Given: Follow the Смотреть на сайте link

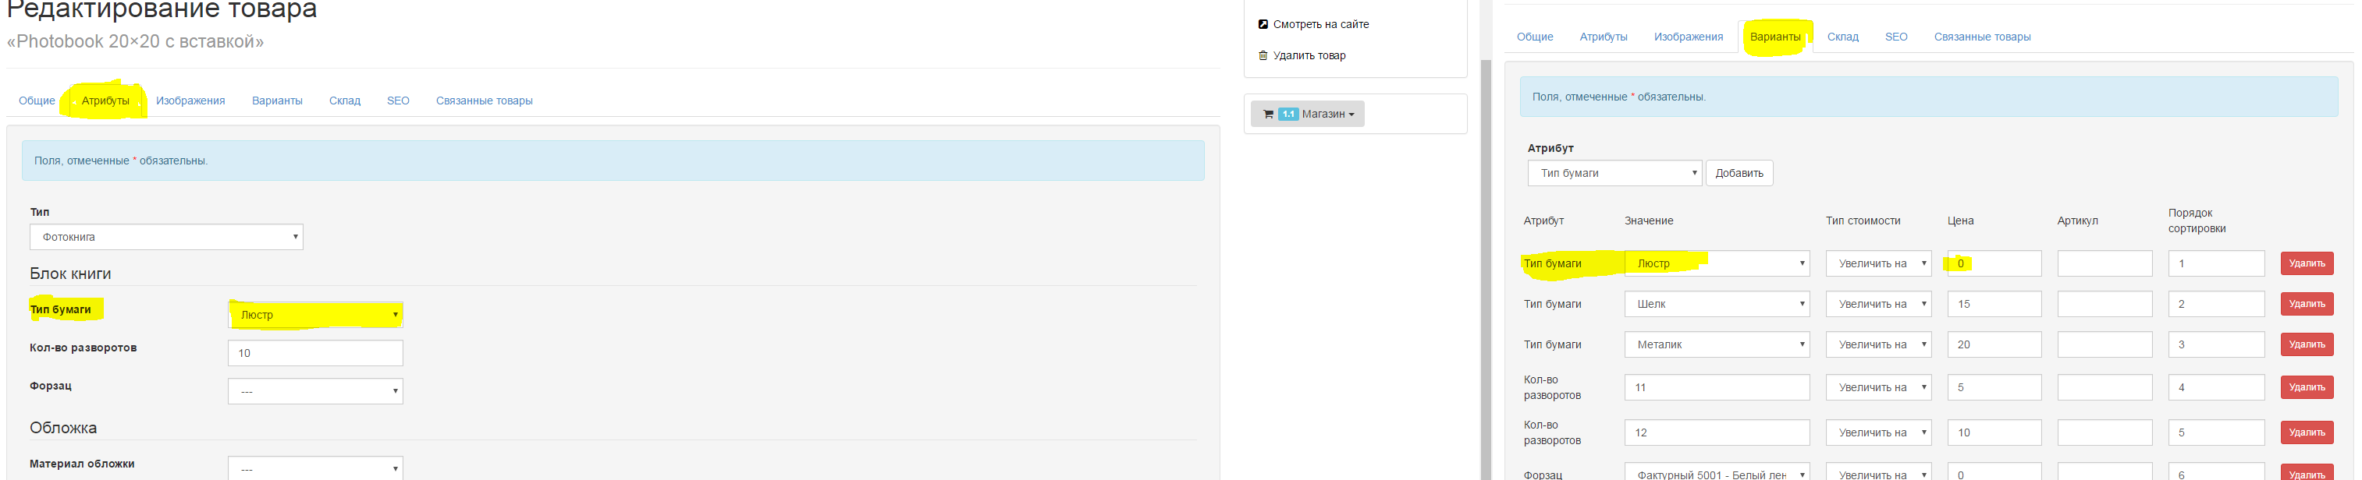Looking at the screenshot, I should (1320, 25).
